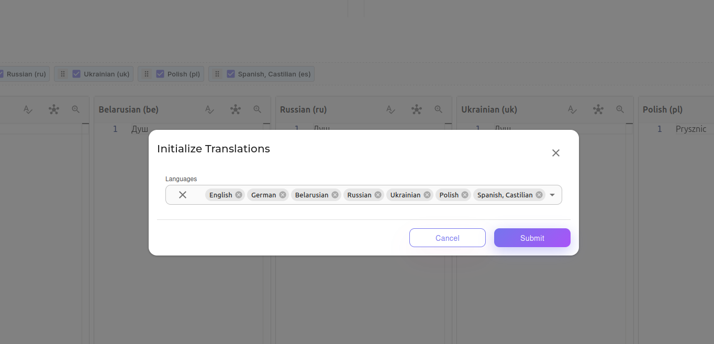Remove the Belarusian language chip
714x344 pixels.
tap(335, 195)
